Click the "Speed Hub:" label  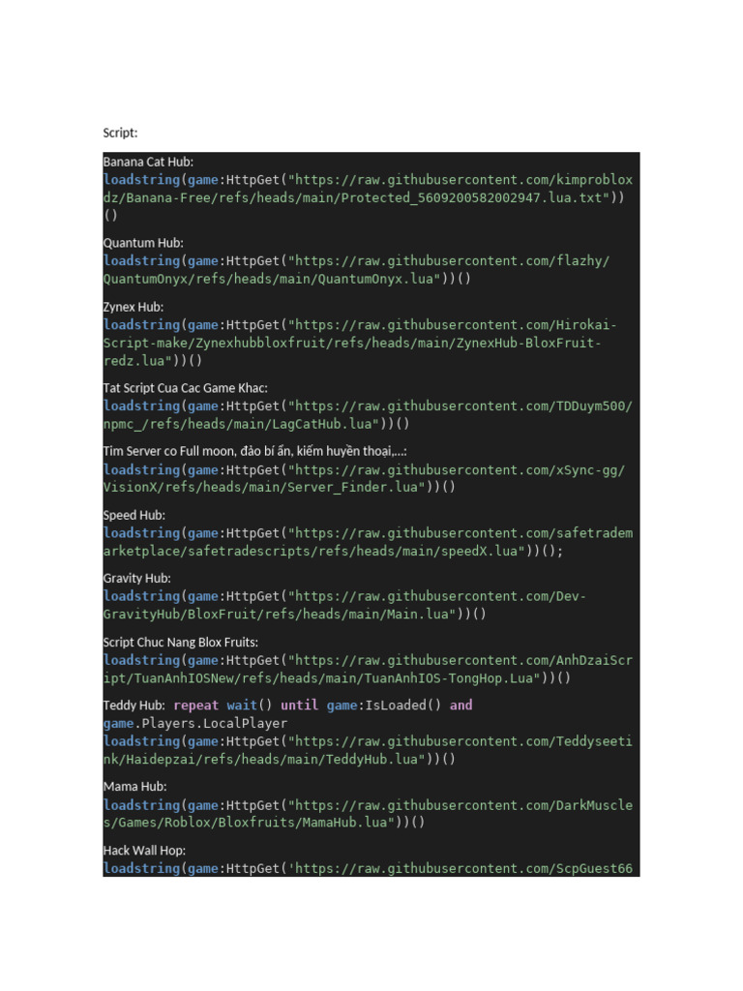(x=134, y=515)
